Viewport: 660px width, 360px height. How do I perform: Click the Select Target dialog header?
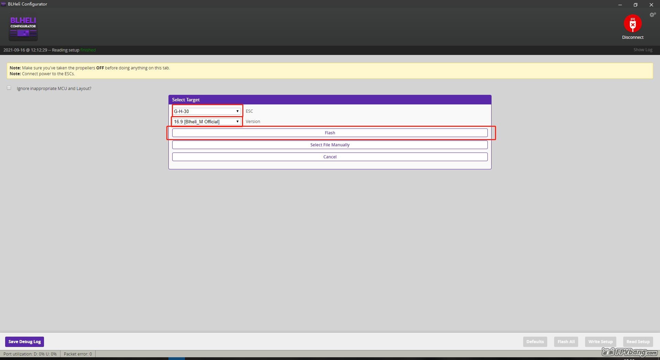330,100
